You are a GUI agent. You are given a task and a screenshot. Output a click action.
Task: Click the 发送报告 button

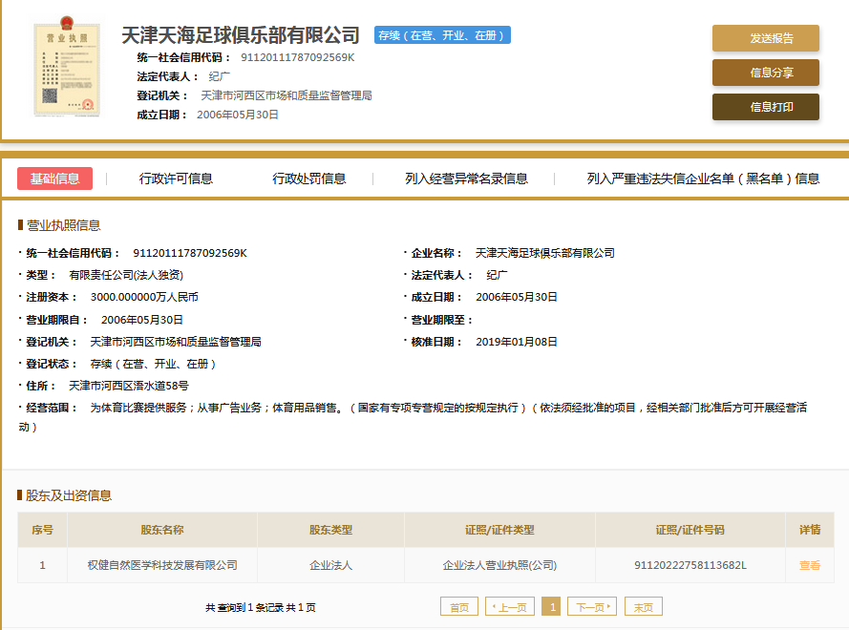765,38
